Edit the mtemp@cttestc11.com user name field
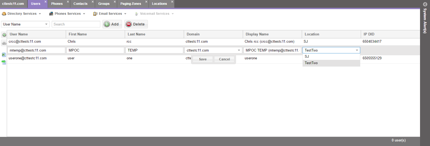The width and height of the screenshot is (430, 146). pos(36,50)
